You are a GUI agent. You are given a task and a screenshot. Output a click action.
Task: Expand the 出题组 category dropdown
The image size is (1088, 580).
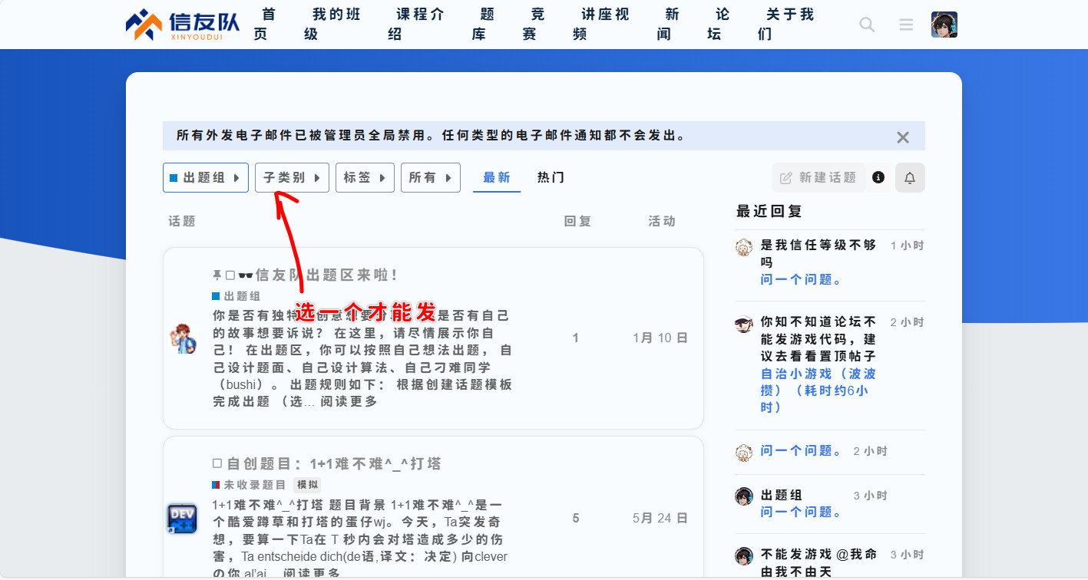click(206, 177)
